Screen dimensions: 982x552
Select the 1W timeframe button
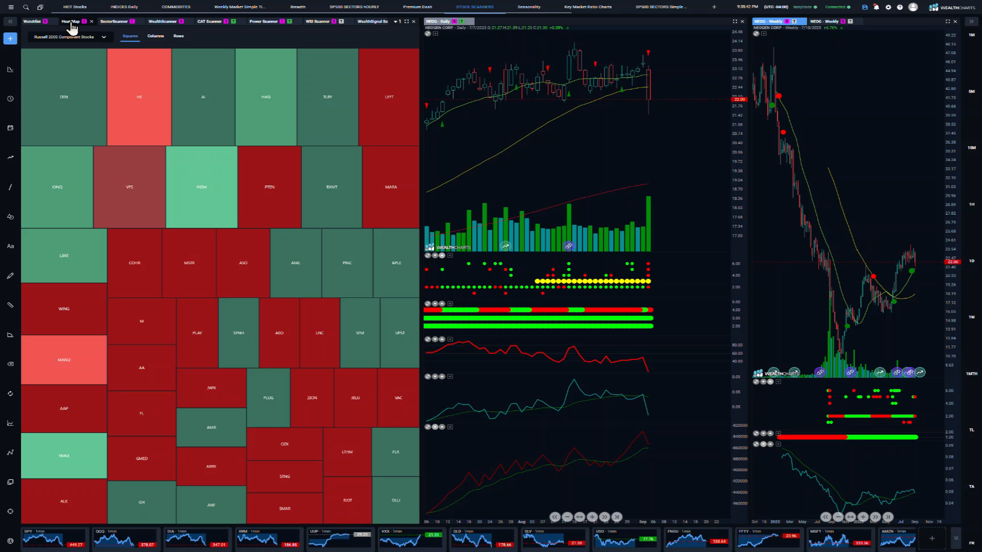[971, 317]
